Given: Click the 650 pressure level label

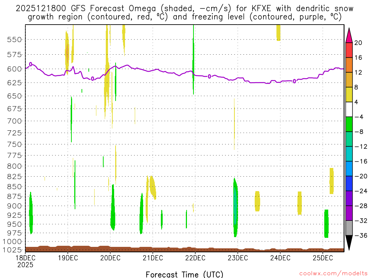Looking at the screenshot, I should coord(14,96).
